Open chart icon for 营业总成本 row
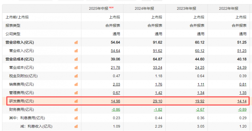Image resolution: width=252 pixels, height=131 pixels. coord(76,59)
